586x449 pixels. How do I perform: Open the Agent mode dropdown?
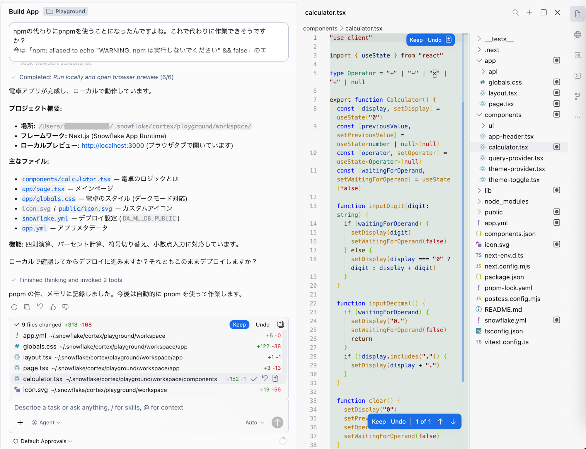[x=46, y=422]
